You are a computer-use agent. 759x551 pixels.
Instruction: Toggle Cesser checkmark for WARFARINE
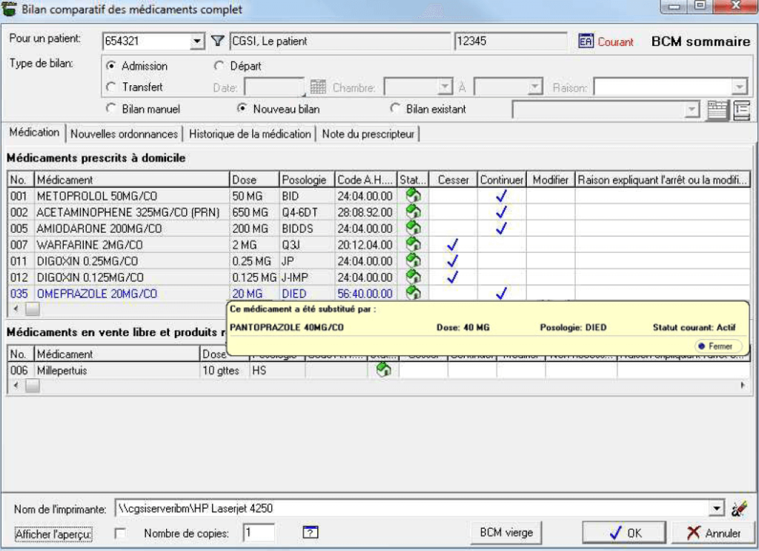(x=453, y=245)
